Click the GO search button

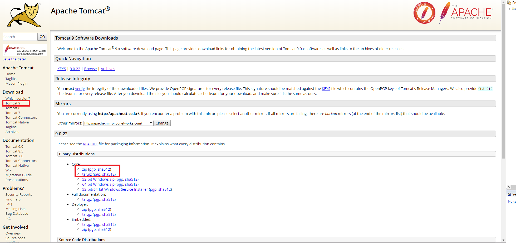coord(42,37)
